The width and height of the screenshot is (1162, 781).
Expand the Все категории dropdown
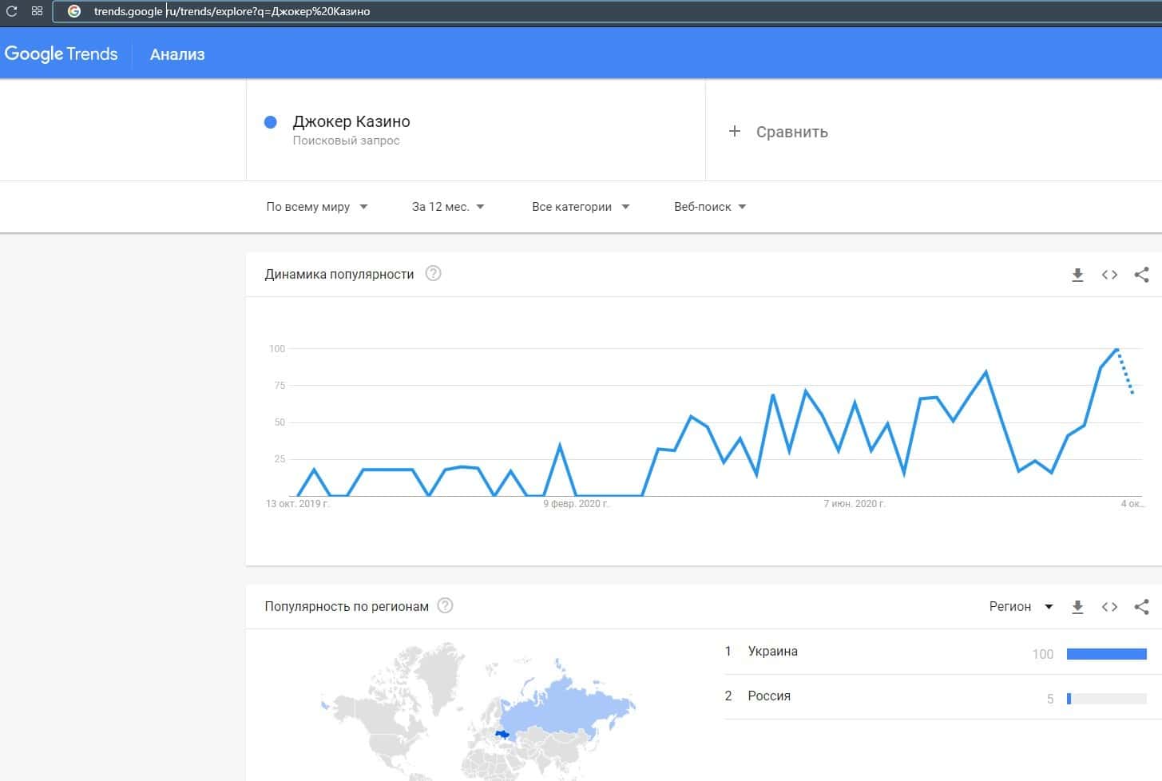coord(580,207)
